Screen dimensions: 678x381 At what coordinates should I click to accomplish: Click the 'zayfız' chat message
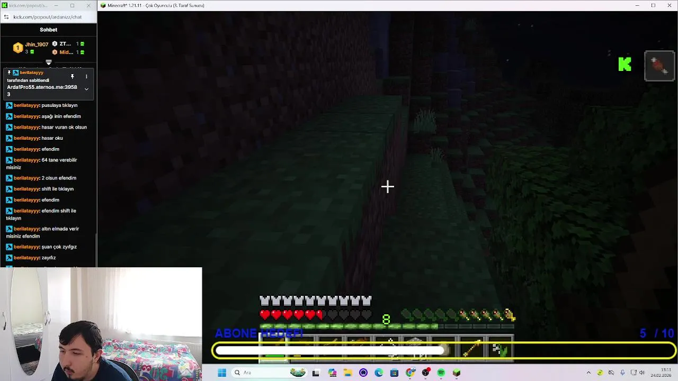48,258
